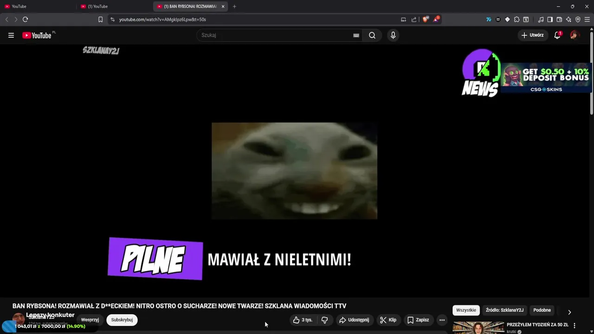Click the Wesprzyj button
The height and width of the screenshot is (334, 594).
(x=90, y=320)
